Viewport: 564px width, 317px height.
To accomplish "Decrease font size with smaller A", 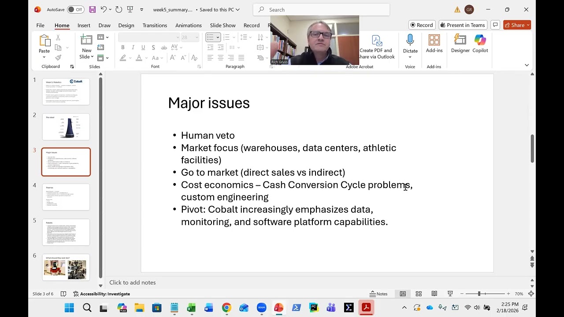I will click(183, 58).
